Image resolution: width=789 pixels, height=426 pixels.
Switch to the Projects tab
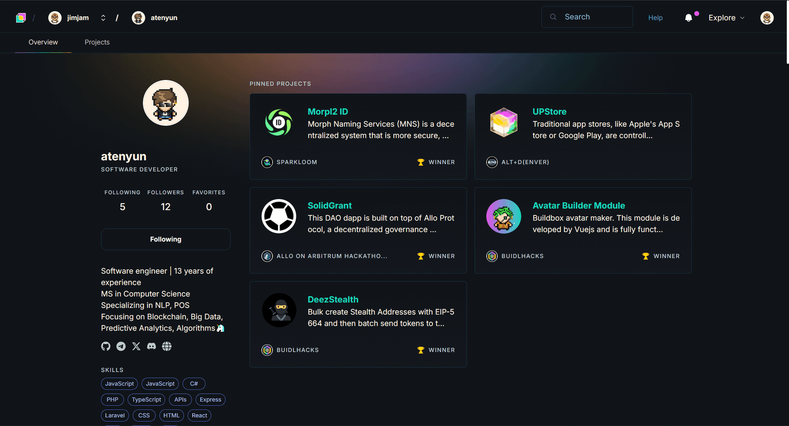97,42
